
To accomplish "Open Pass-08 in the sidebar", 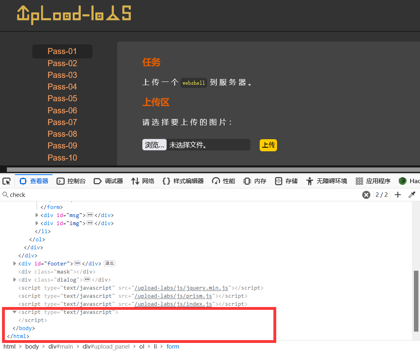I will pos(62,134).
